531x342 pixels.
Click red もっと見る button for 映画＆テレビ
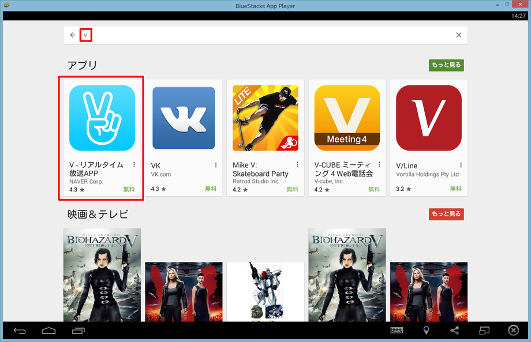[446, 214]
